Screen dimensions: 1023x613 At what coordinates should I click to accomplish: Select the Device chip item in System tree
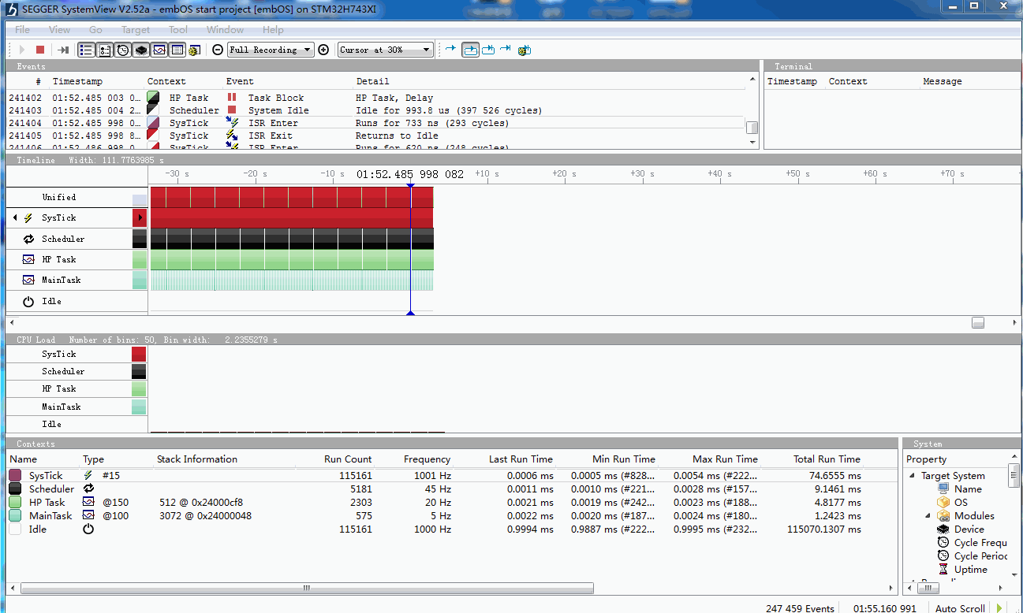(960, 529)
